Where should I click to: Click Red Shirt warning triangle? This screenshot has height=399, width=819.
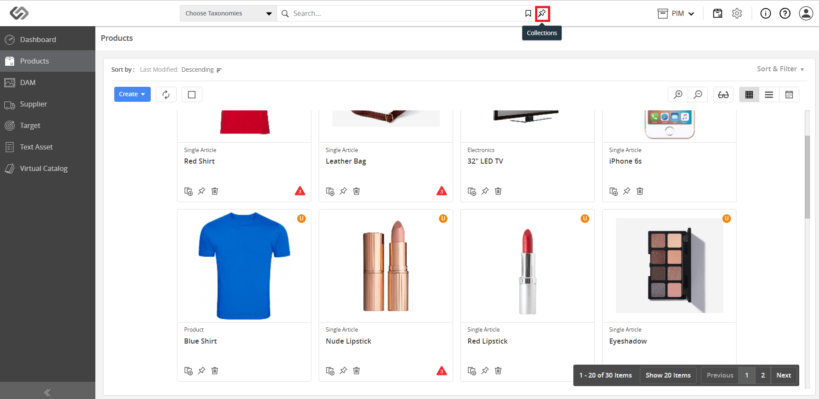click(300, 191)
